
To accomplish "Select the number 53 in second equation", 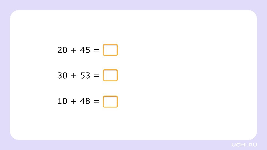I will pyautogui.click(x=85, y=76).
